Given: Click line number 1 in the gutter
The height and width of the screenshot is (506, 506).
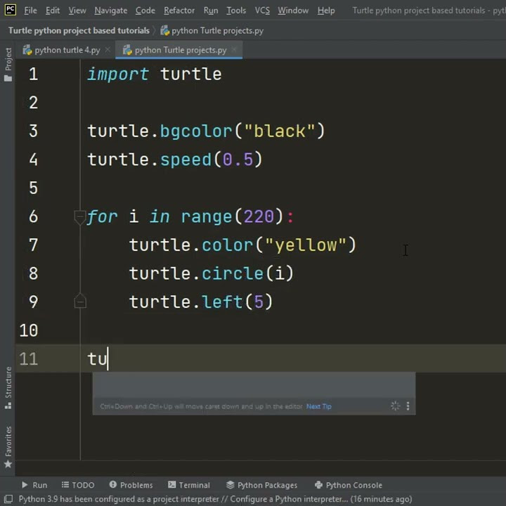Looking at the screenshot, I should (33, 74).
